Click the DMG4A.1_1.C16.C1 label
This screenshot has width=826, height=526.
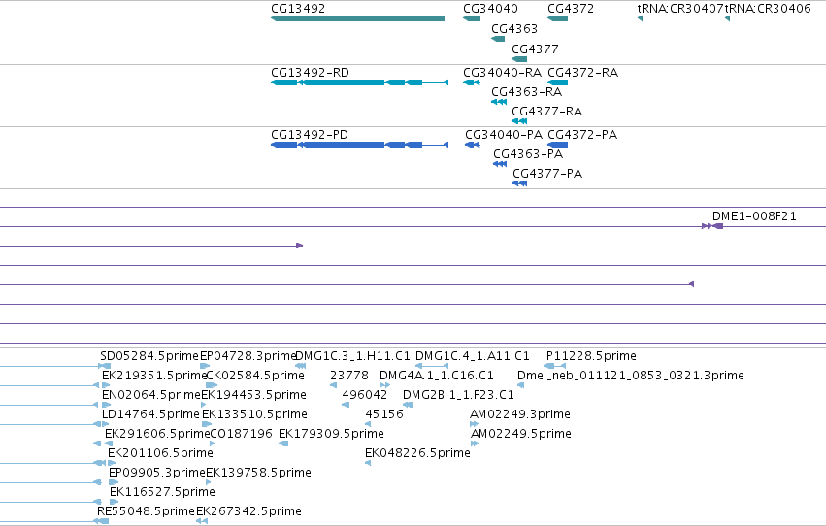(x=437, y=376)
